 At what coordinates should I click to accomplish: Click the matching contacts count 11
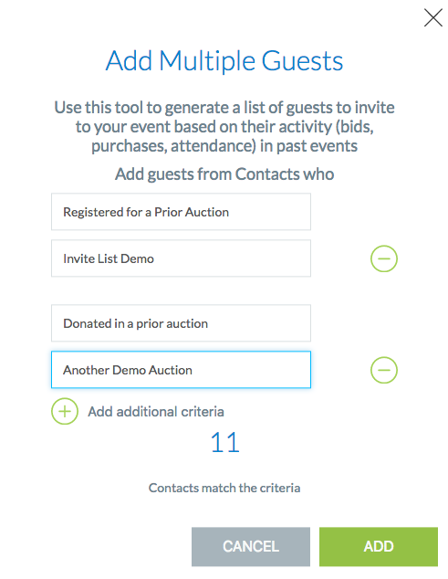click(224, 442)
